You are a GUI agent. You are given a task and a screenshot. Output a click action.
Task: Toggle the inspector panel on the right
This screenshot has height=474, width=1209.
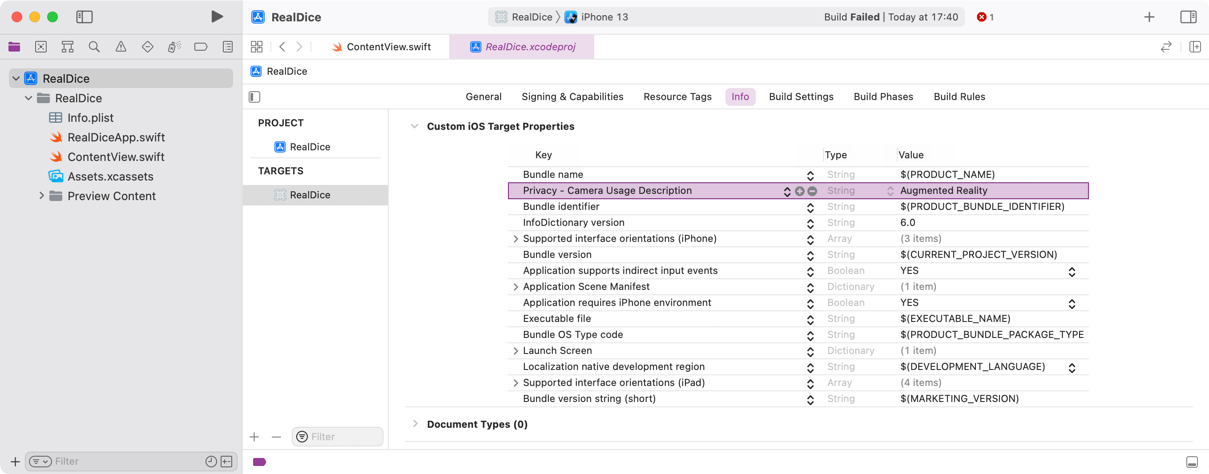[x=1189, y=17]
